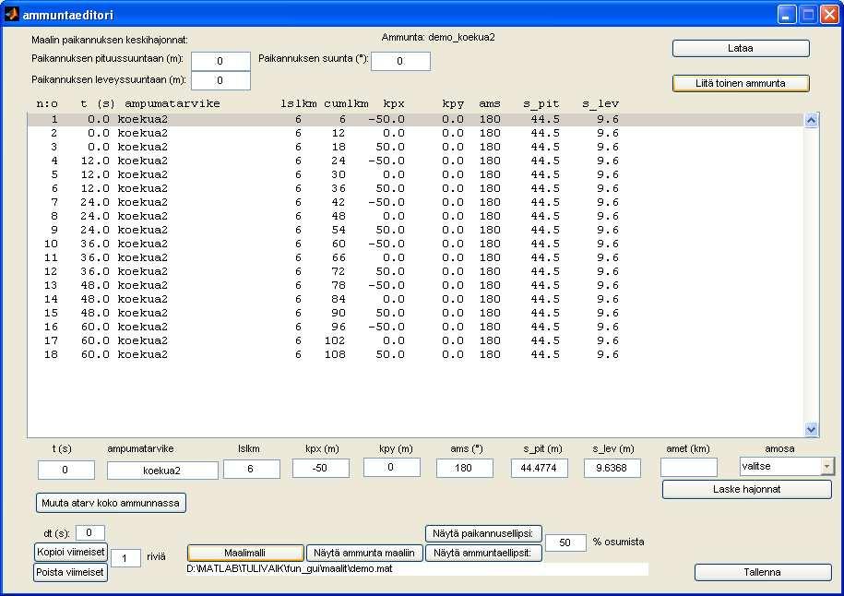The image size is (844, 596).
Task: Click 'Muuta atarv koko ammunnassa' button
Action: pos(111,503)
